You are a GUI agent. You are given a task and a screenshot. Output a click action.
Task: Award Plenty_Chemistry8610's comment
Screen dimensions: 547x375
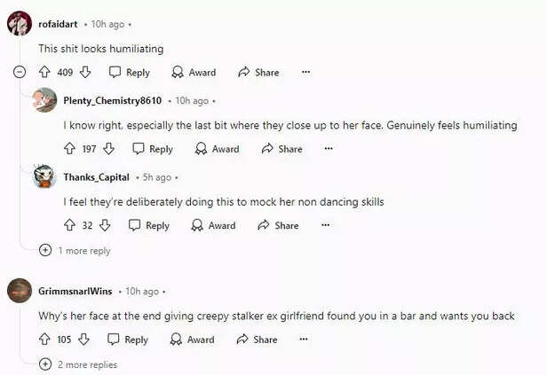pyautogui.click(x=217, y=149)
